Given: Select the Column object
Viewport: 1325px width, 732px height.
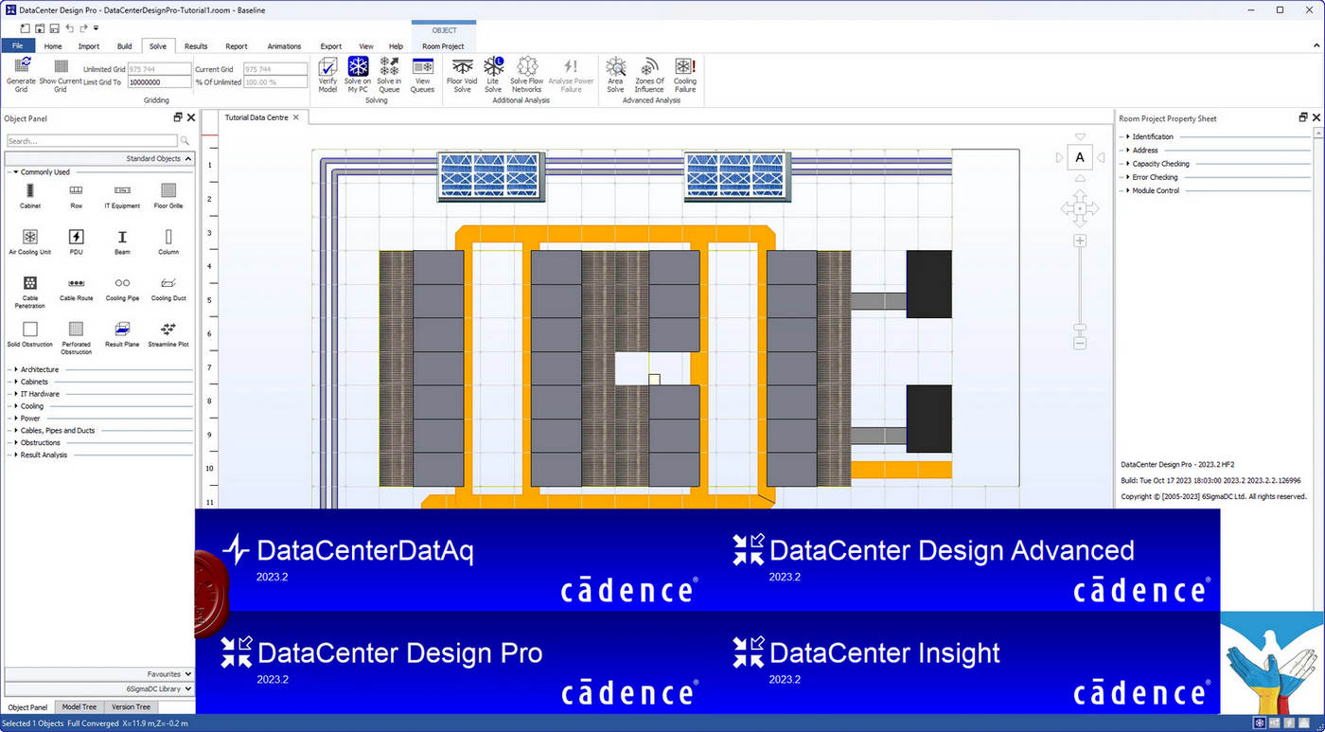Looking at the screenshot, I should pos(168,241).
